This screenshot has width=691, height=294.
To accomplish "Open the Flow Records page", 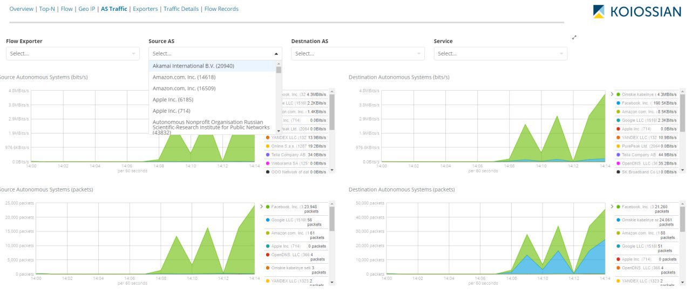I will pyautogui.click(x=221, y=9).
